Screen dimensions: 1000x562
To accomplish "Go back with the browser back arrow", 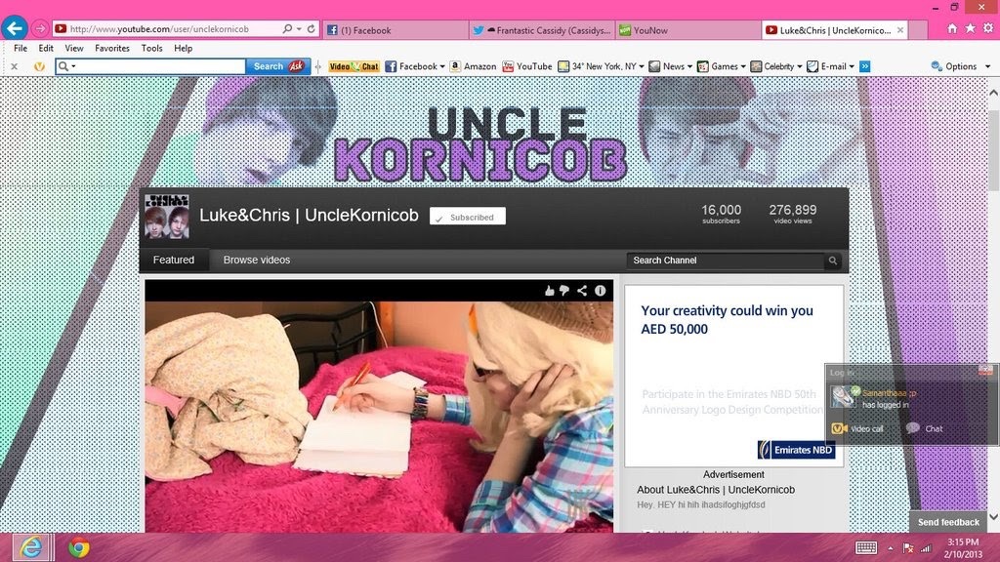I will pos(15,28).
